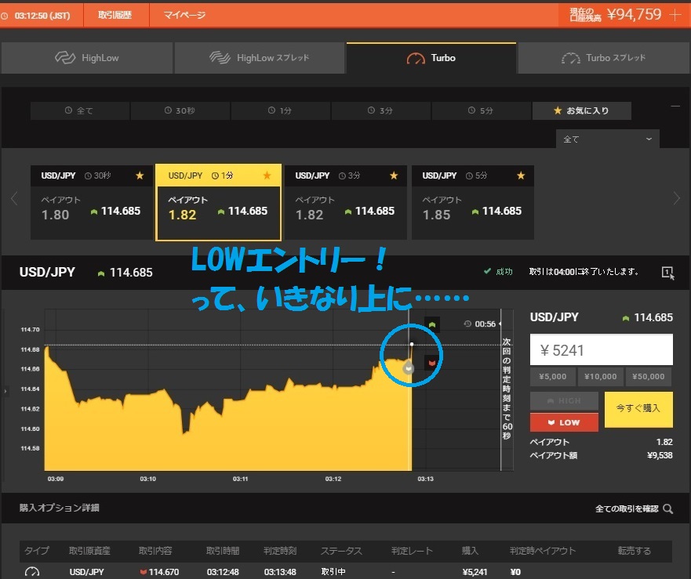
Task: Expand the left side panel arrow
Action: pyautogui.click(x=5, y=390)
